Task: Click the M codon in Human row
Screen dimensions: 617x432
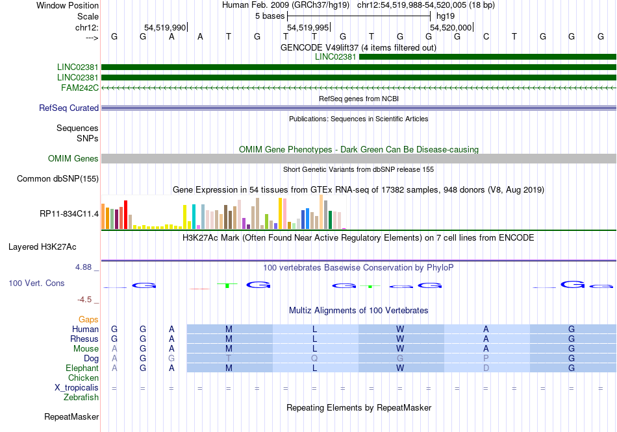Action: click(x=229, y=329)
